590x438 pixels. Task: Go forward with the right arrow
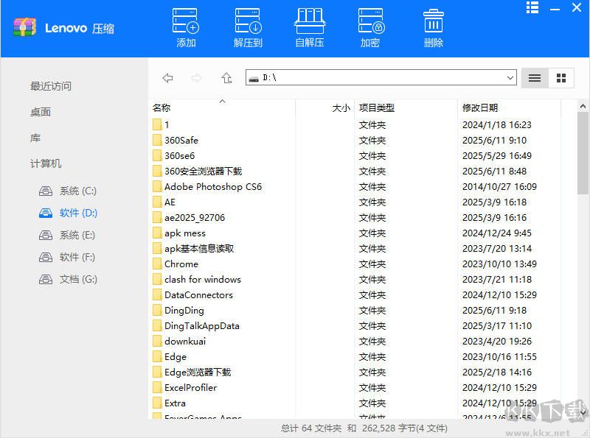click(196, 78)
